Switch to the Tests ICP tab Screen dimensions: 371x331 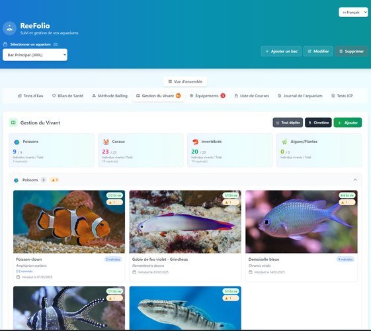(342, 95)
